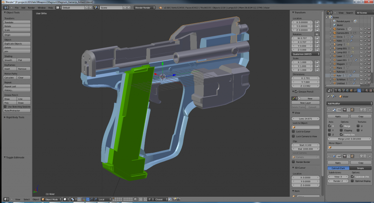Check the Lock to Cursor option
This screenshot has width=374, height=203.
293,131
